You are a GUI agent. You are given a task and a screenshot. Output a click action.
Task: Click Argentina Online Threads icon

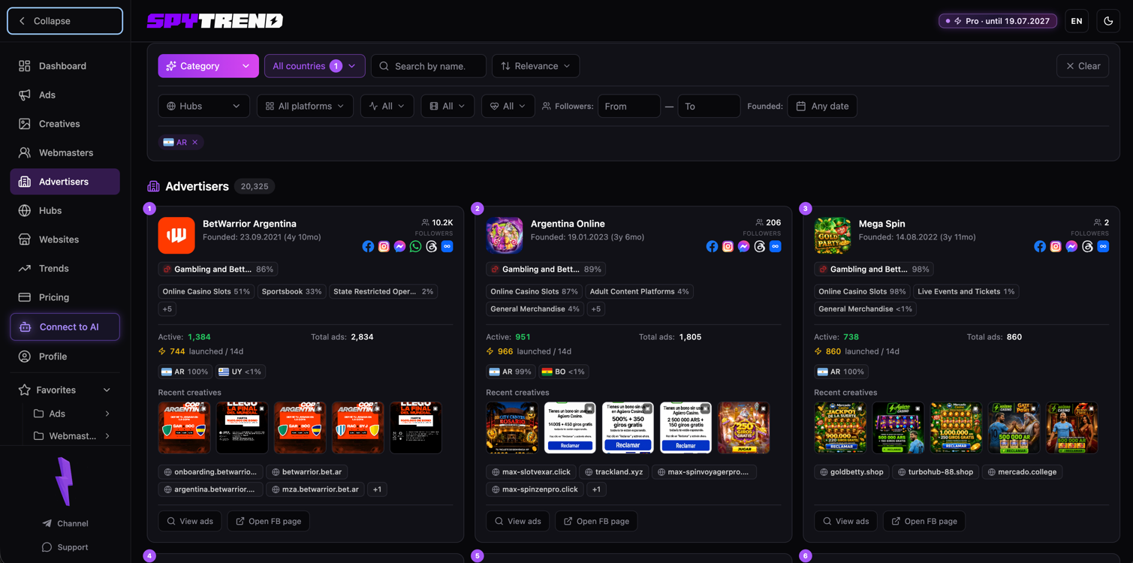759,246
